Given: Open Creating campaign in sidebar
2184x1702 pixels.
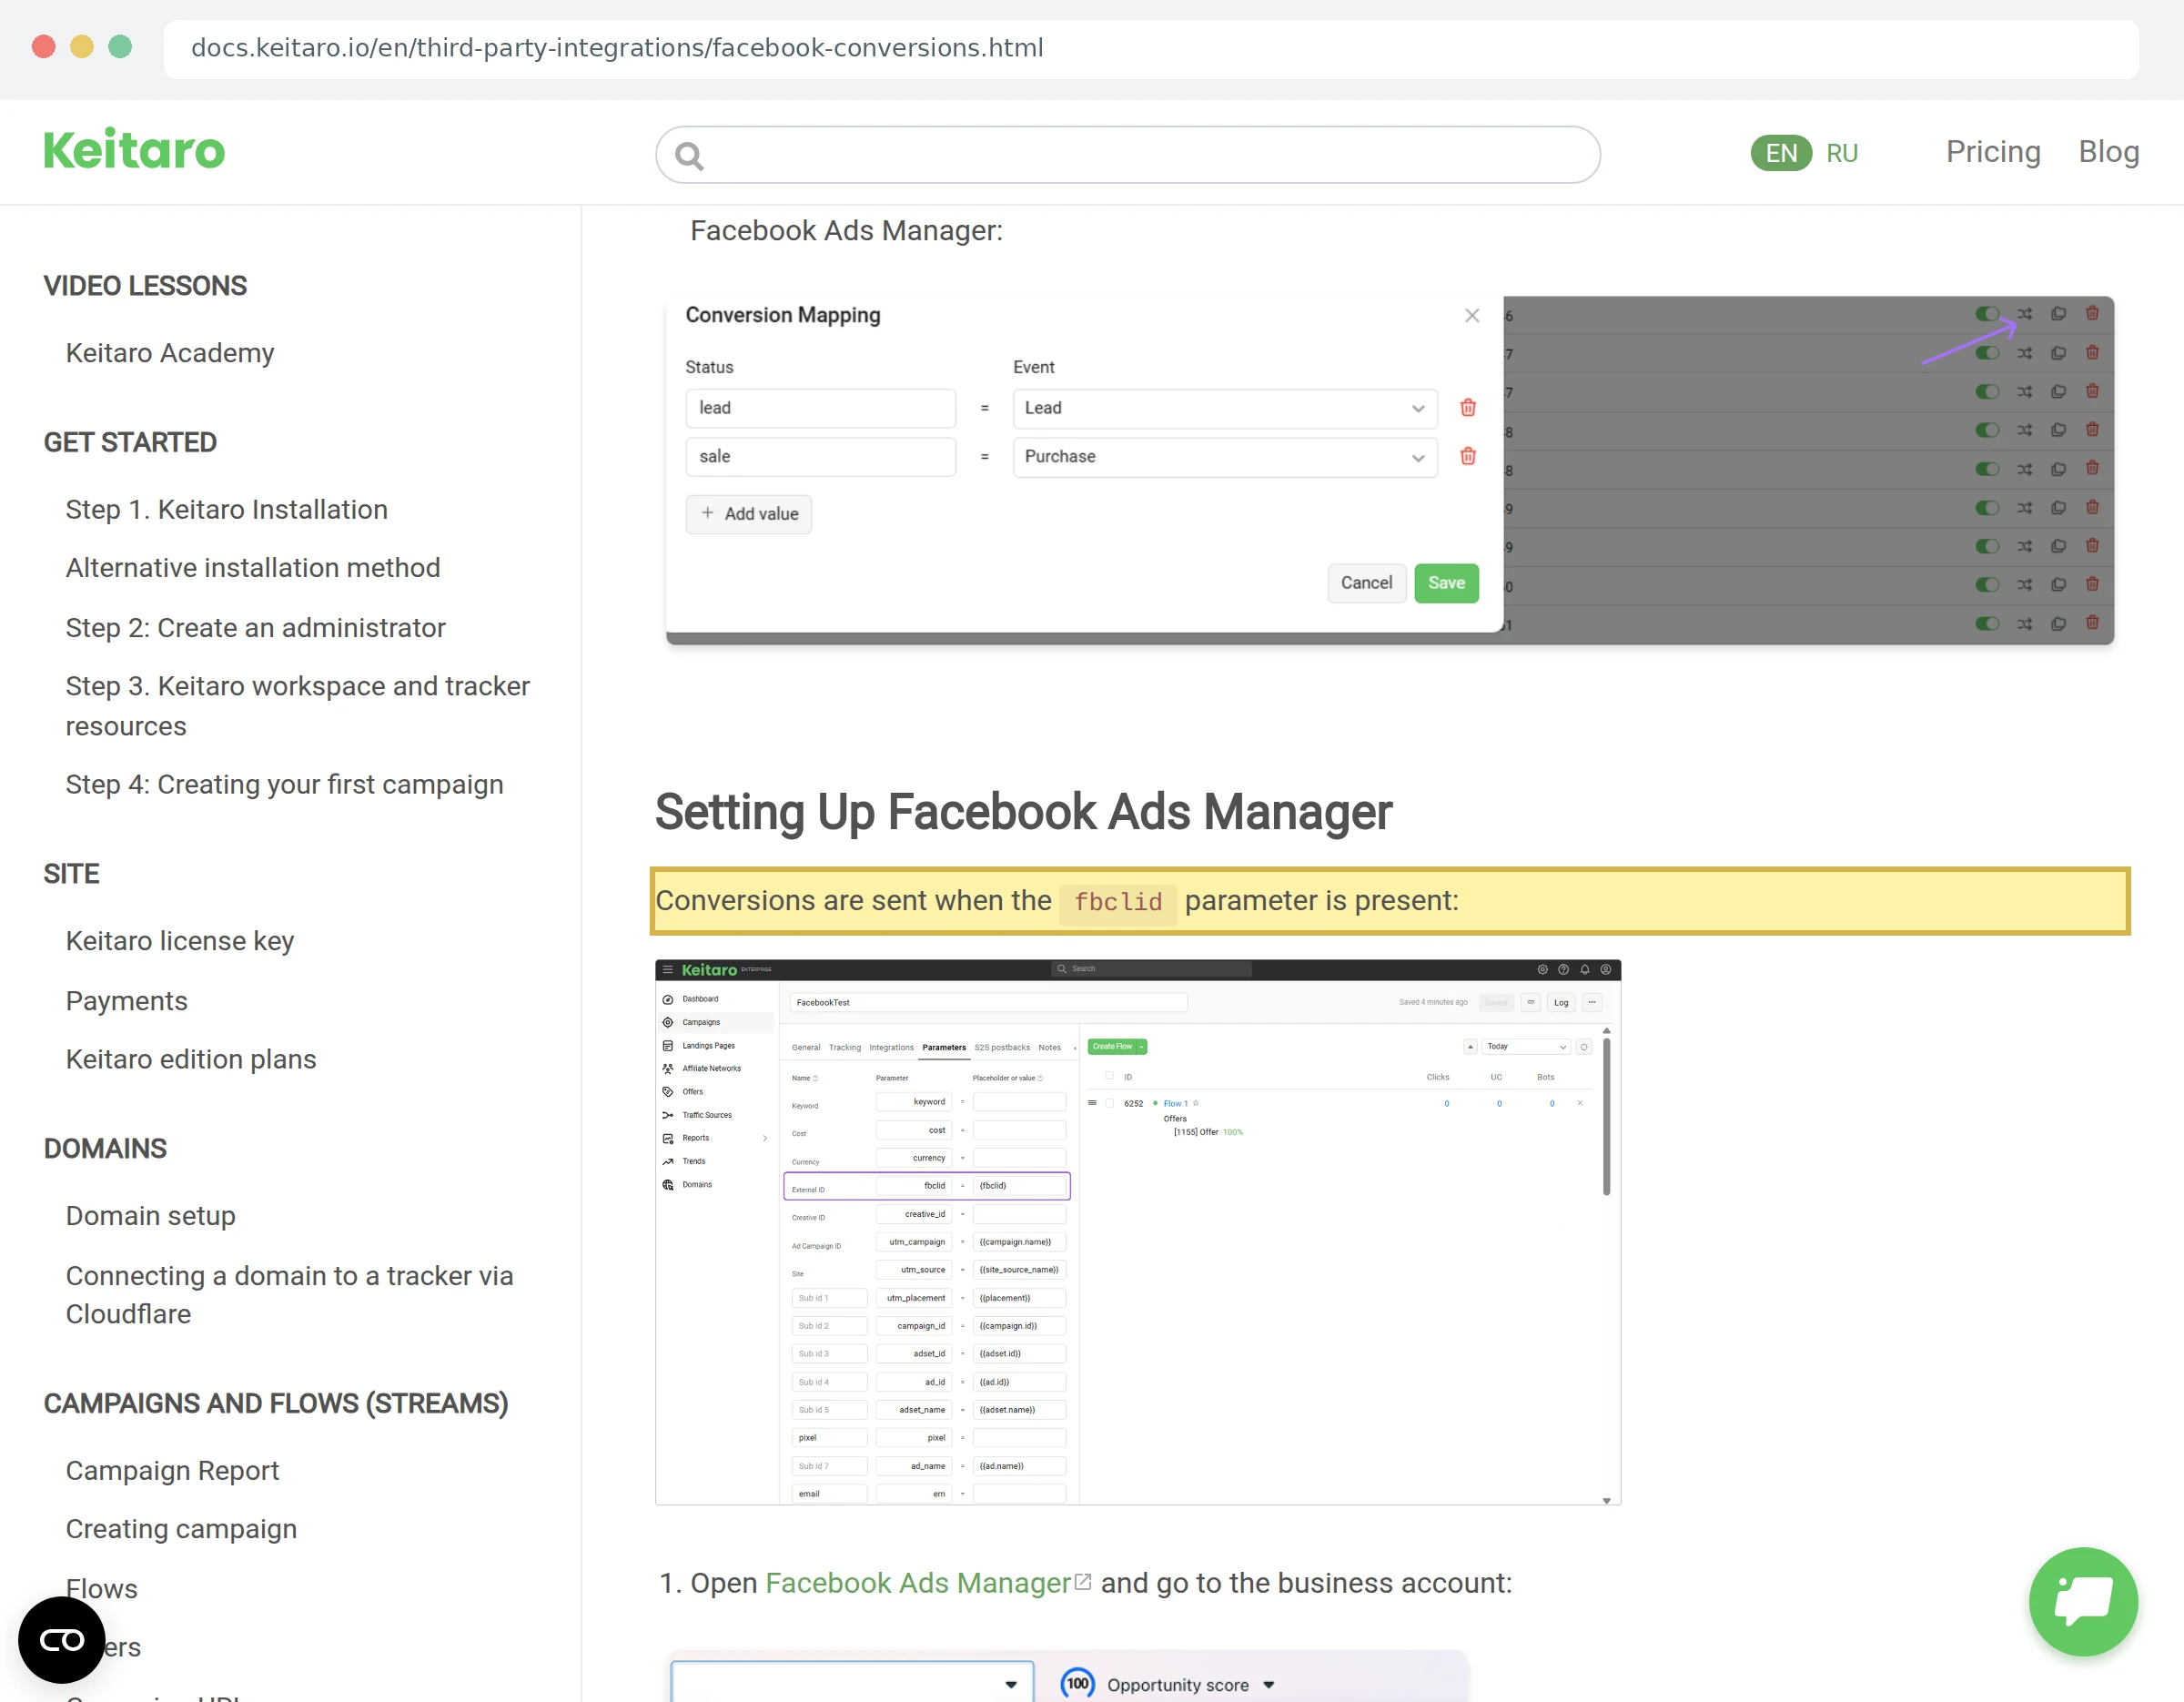Looking at the screenshot, I should (182, 1530).
